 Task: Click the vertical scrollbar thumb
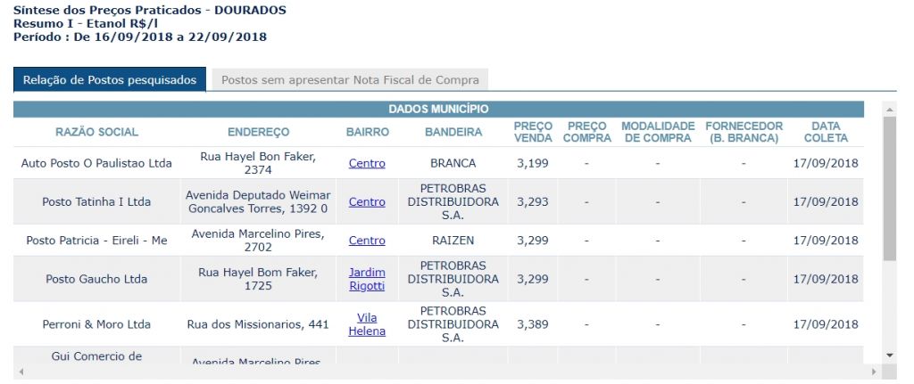point(889,188)
